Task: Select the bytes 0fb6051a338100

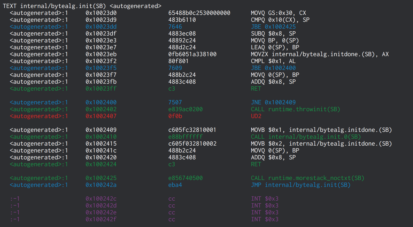Action: (x=192, y=54)
